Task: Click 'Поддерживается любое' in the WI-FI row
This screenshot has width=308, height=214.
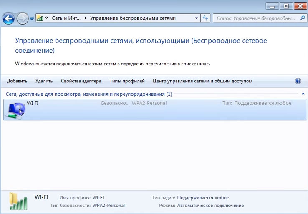Action: (x=263, y=103)
